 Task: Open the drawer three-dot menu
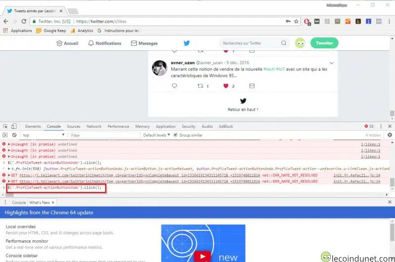(5, 202)
